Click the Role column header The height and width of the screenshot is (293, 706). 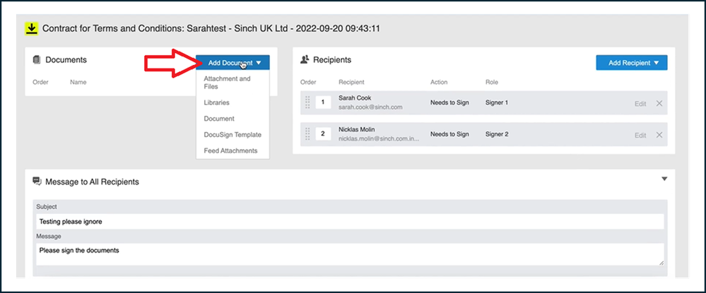click(x=492, y=82)
